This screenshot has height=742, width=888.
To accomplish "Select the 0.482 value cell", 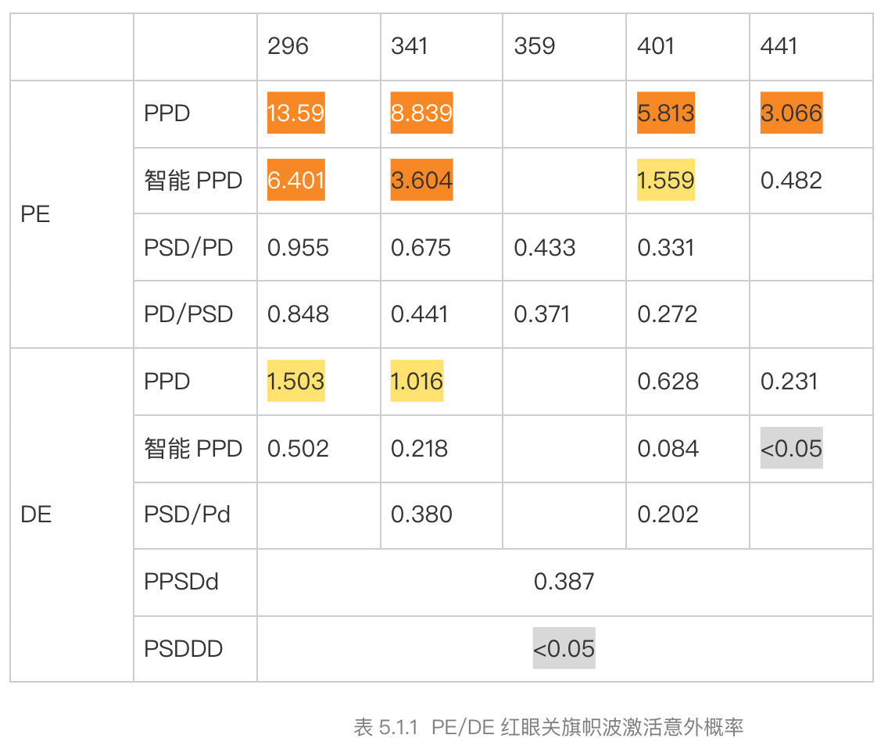I will coord(791,181).
